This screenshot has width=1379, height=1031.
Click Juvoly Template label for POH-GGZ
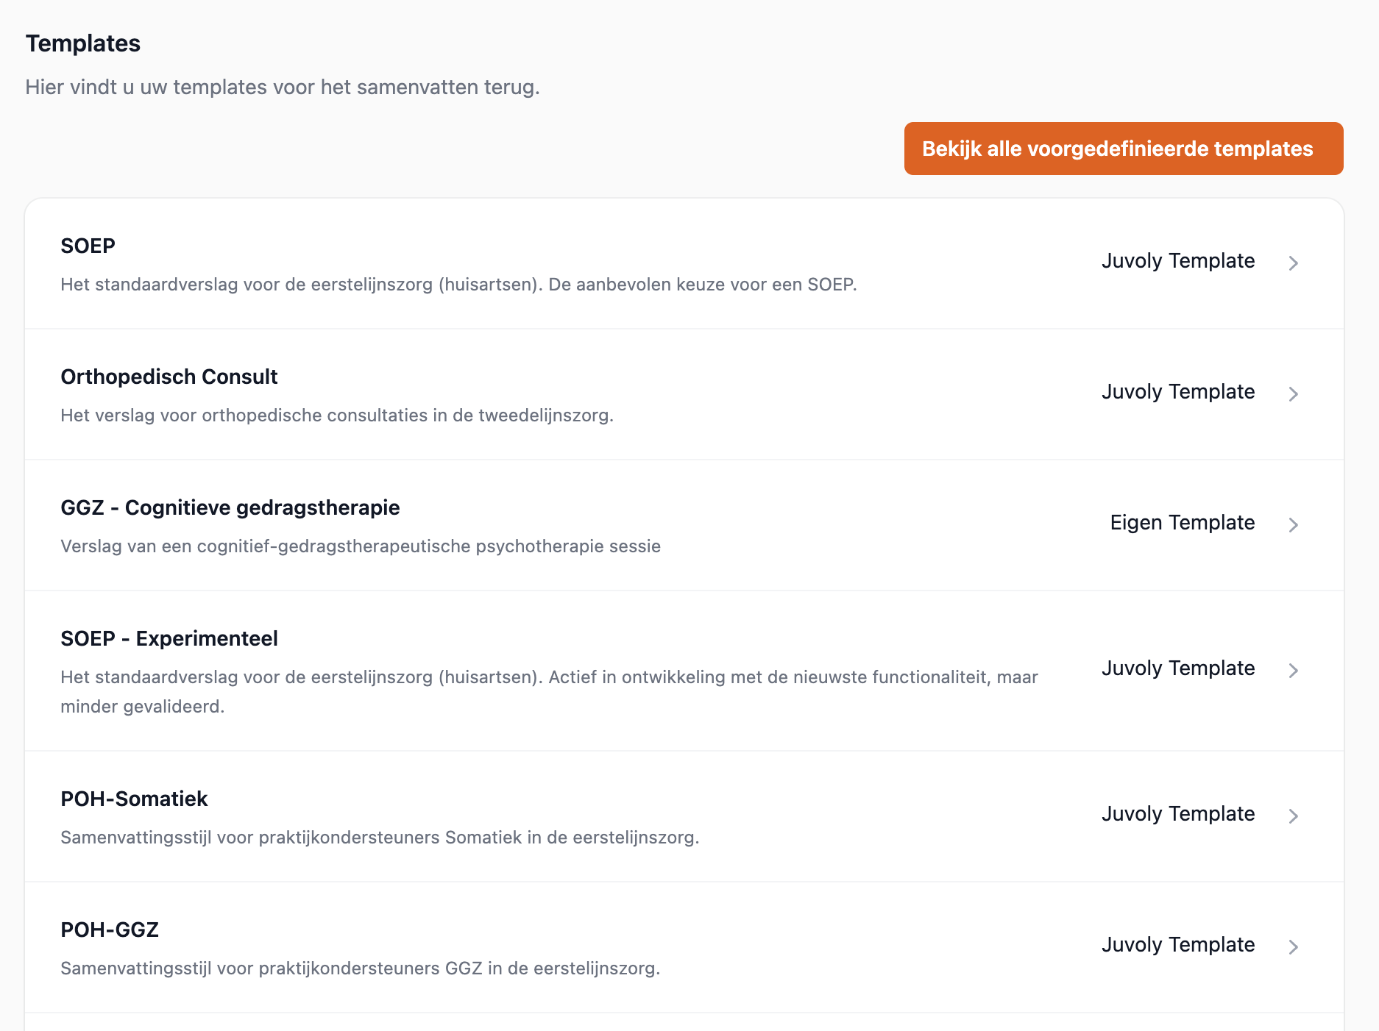click(x=1177, y=944)
